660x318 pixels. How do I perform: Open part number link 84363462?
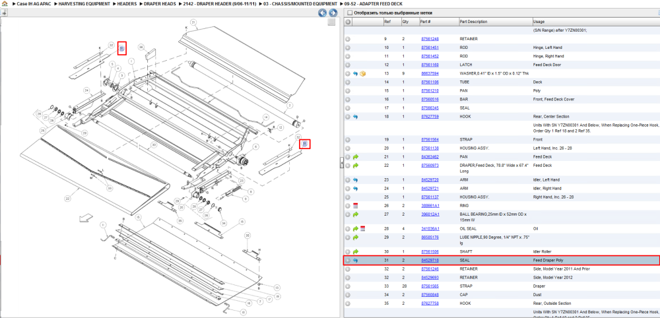click(x=430, y=157)
